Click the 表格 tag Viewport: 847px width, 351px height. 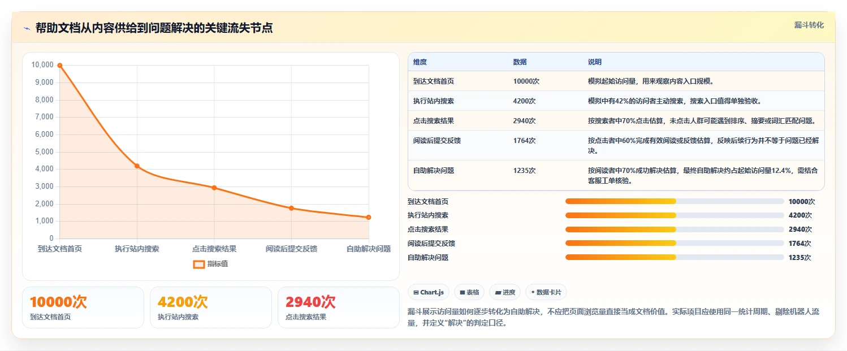click(x=469, y=292)
